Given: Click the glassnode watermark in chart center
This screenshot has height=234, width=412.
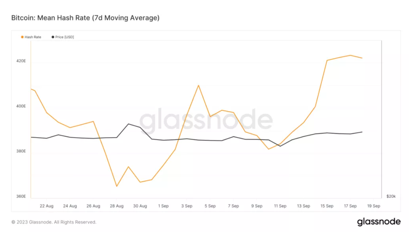Looking at the screenshot, I should click(206, 120).
